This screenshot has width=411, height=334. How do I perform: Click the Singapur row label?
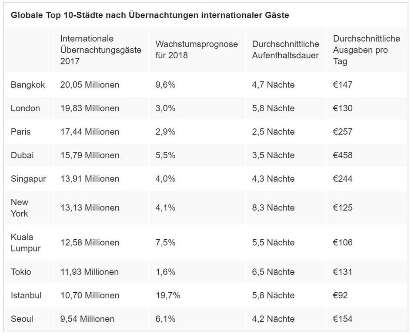tap(28, 179)
